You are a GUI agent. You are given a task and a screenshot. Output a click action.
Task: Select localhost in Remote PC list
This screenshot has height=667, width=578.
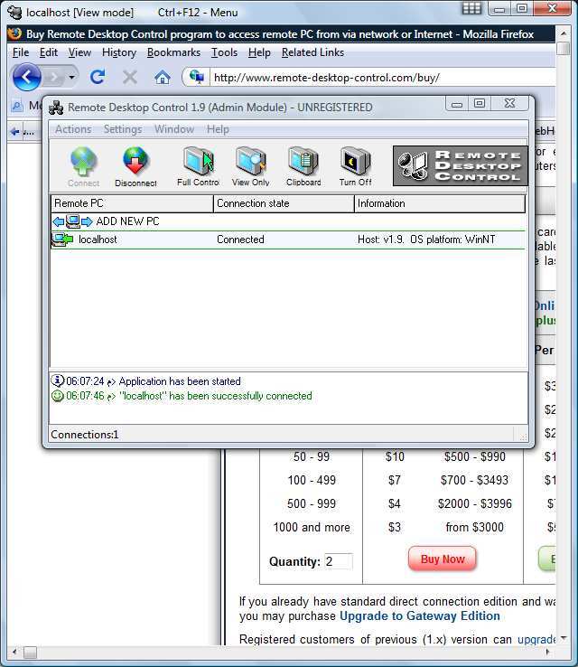click(x=98, y=240)
